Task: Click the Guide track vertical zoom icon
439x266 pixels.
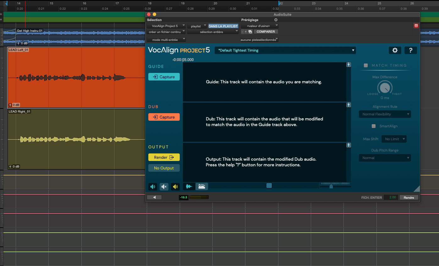Action: coord(348,65)
